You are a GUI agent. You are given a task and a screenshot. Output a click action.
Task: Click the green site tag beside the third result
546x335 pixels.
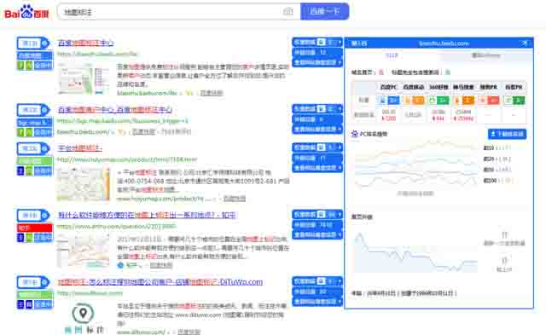tap(34, 161)
